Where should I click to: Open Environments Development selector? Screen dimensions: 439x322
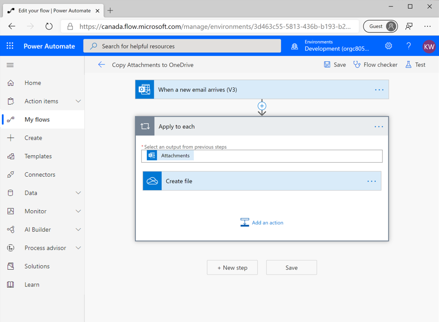click(337, 45)
